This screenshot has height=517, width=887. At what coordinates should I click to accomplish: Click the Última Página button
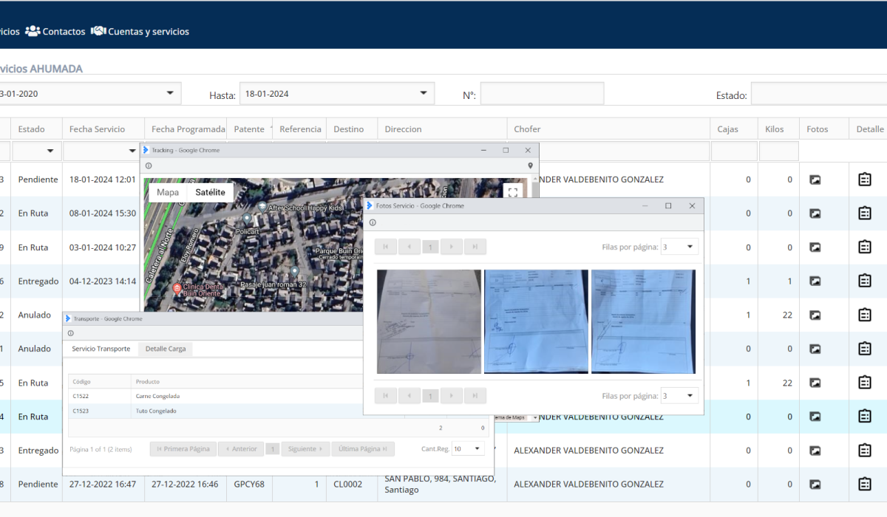pyautogui.click(x=363, y=448)
